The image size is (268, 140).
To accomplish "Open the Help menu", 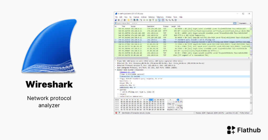I will point(181,17).
